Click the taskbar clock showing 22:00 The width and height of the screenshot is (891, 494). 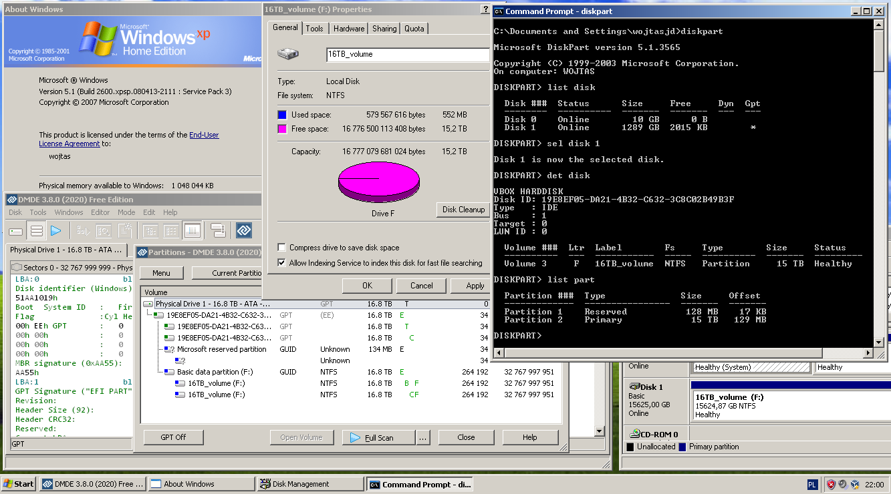(x=874, y=485)
